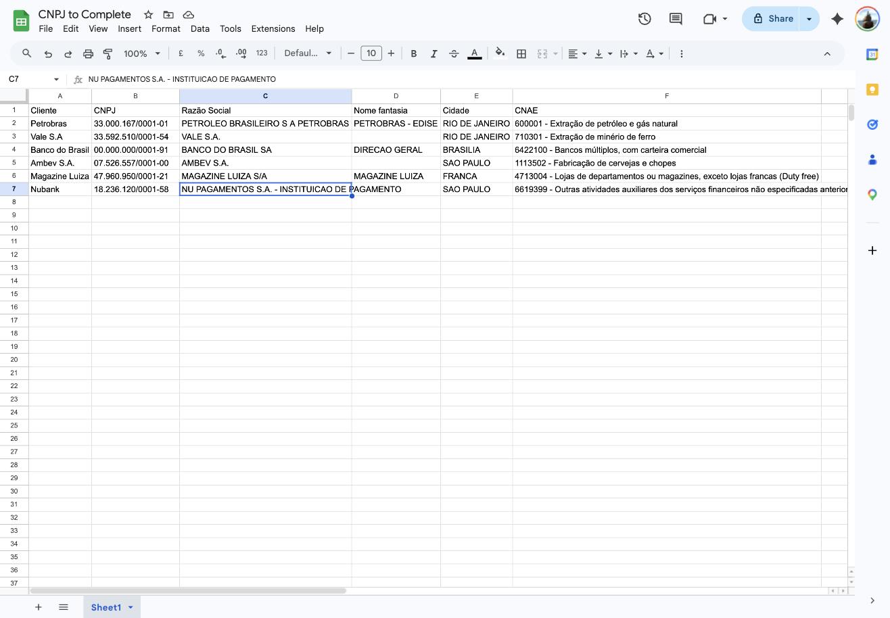
Task: Open the Insert menu
Action: point(129,29)
